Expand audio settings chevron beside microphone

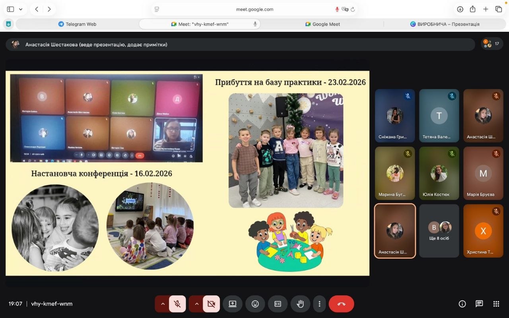pos(163,304)
